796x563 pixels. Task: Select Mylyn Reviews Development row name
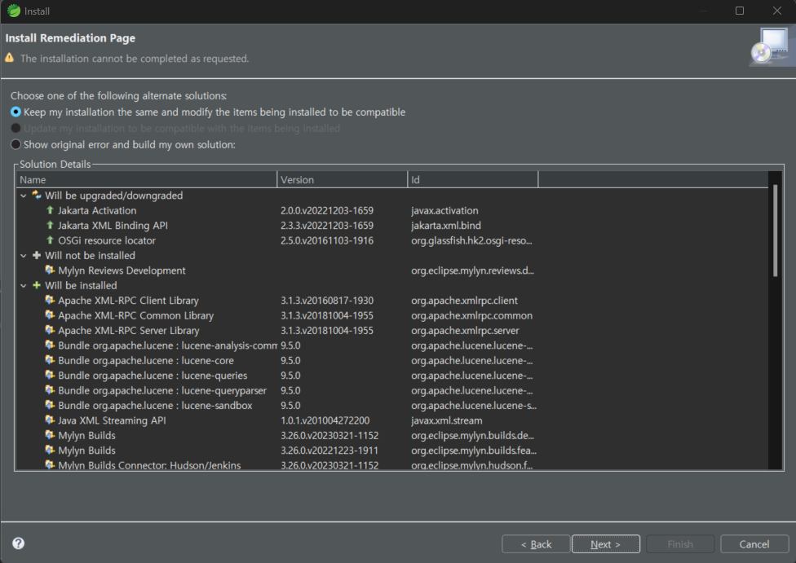pyautogui.click(x=122, y=271)
